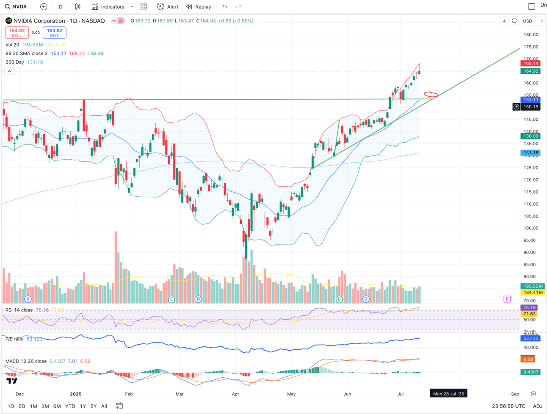Toggle the market status pill beside NASDAQ
Screen dimensions: 547x414
[117, 21]
